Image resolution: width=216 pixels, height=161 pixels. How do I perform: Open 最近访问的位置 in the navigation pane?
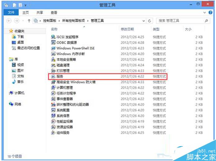click(x=29, y=48)
